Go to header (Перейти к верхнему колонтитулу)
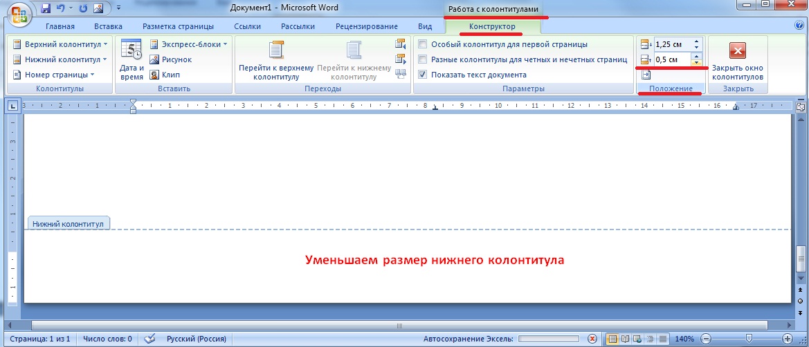Screen dimensions: 809x347 click(276, 59)
